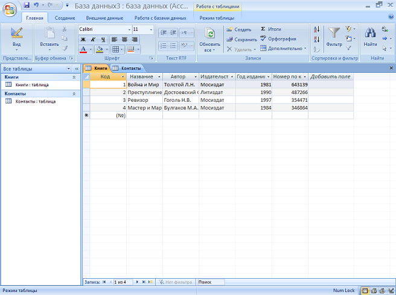Image resolution: width=396 pixels, height=295 pixels.
Task: Open selection filter dropdown
Action: [350, 29]
